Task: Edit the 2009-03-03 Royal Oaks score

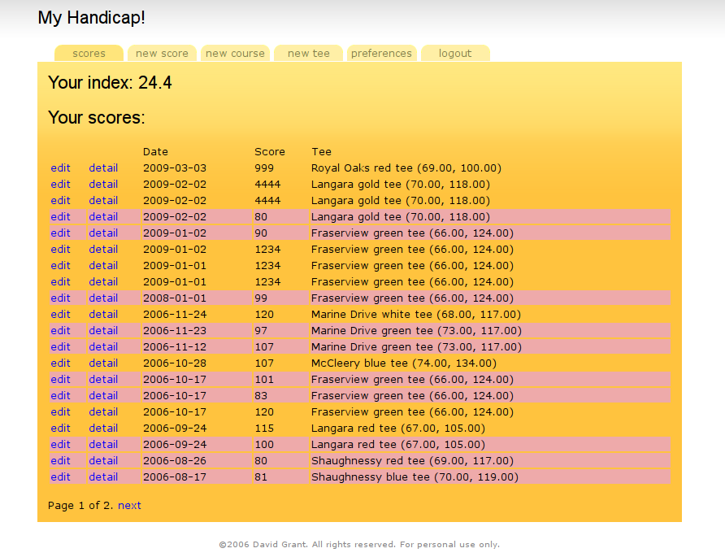Action: click(60, 168)
